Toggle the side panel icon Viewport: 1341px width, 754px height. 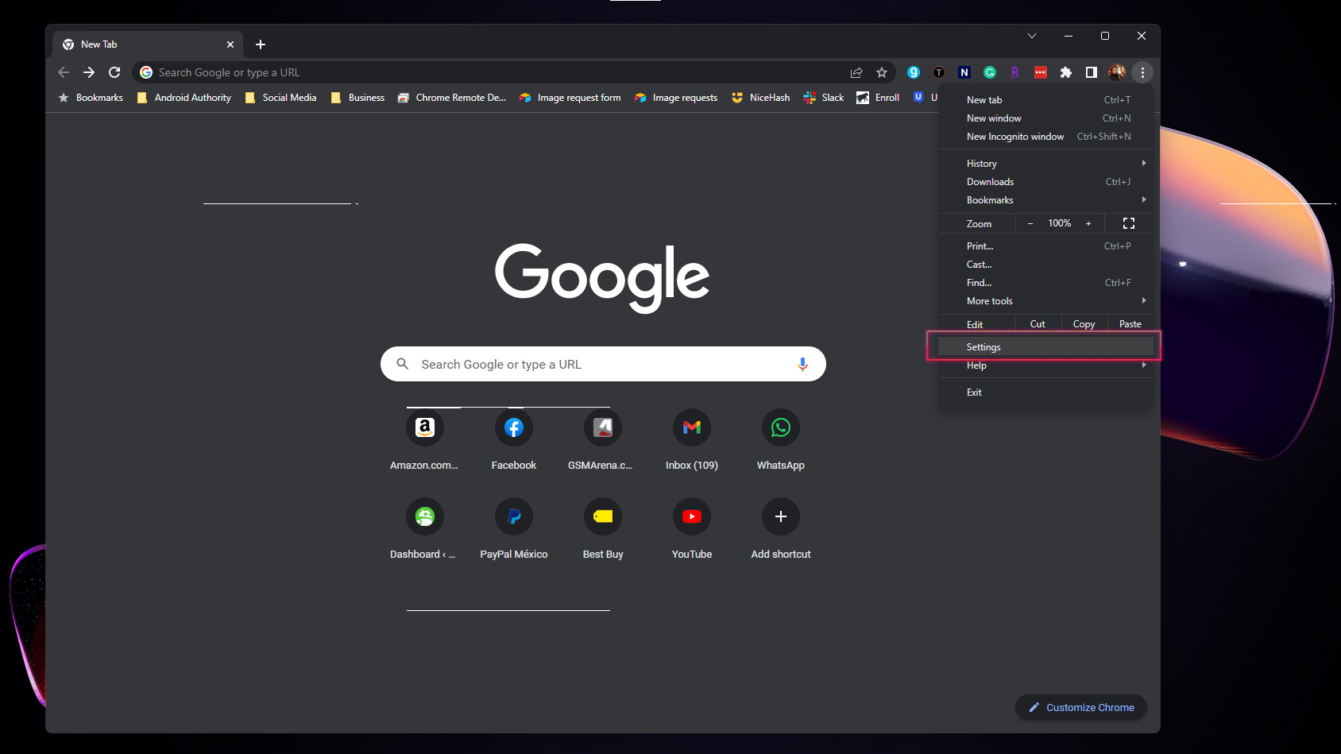(1092, 72)
